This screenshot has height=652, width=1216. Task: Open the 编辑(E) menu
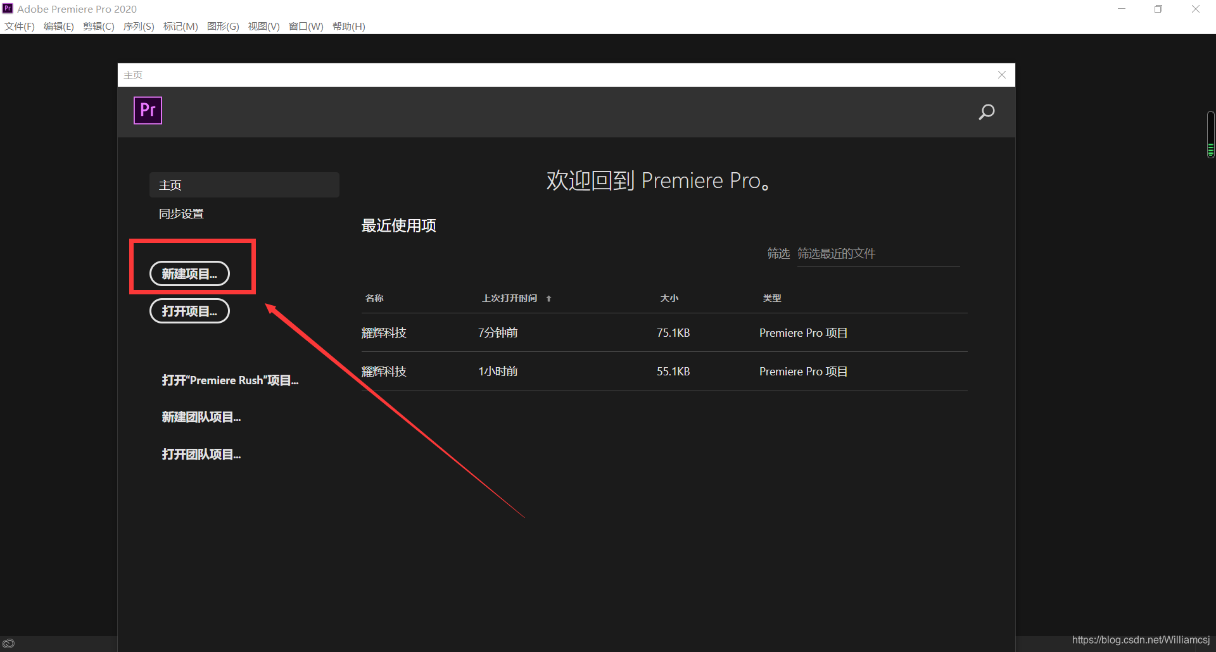tap(59, 26)
